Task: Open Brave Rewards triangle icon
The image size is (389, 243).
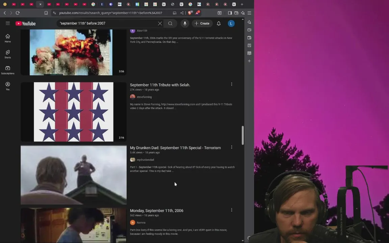Action: tap(198, 12)
